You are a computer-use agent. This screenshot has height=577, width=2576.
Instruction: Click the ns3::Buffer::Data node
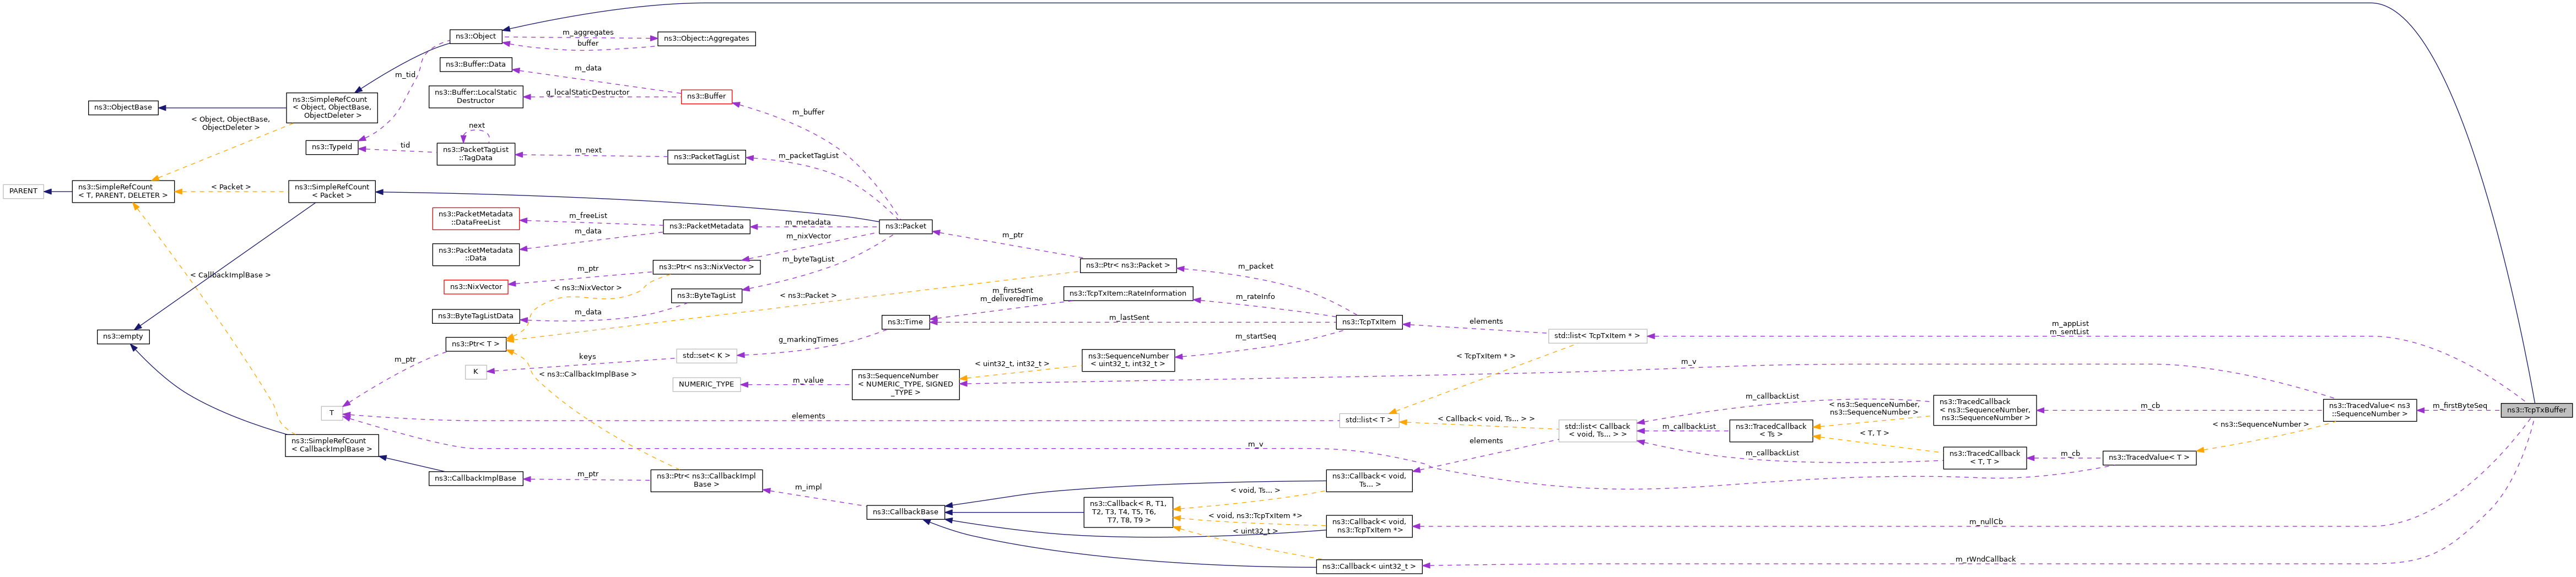click(x=476, y=65)
